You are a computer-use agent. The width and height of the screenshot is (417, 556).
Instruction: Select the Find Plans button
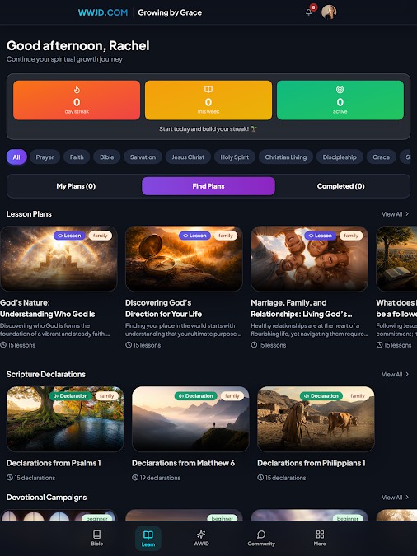208,186
